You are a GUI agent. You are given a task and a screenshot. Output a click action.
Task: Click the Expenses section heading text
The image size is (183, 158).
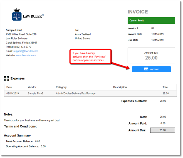click(18, 78)
